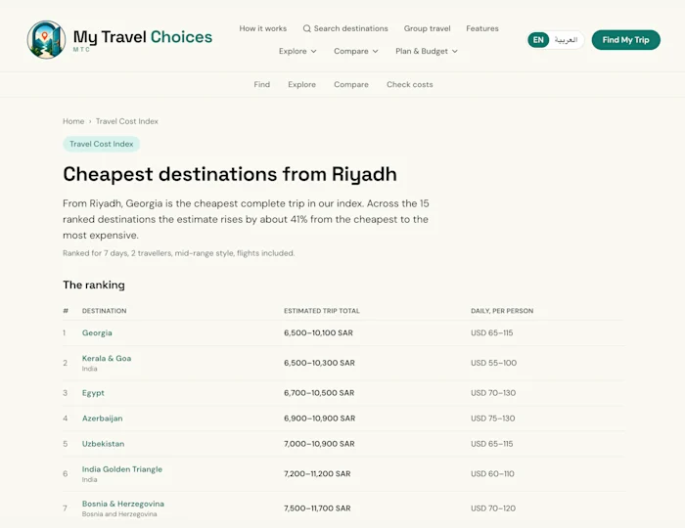The image size is (685, 528).
Task: Click the search magnifier icon
Action: 306,28
